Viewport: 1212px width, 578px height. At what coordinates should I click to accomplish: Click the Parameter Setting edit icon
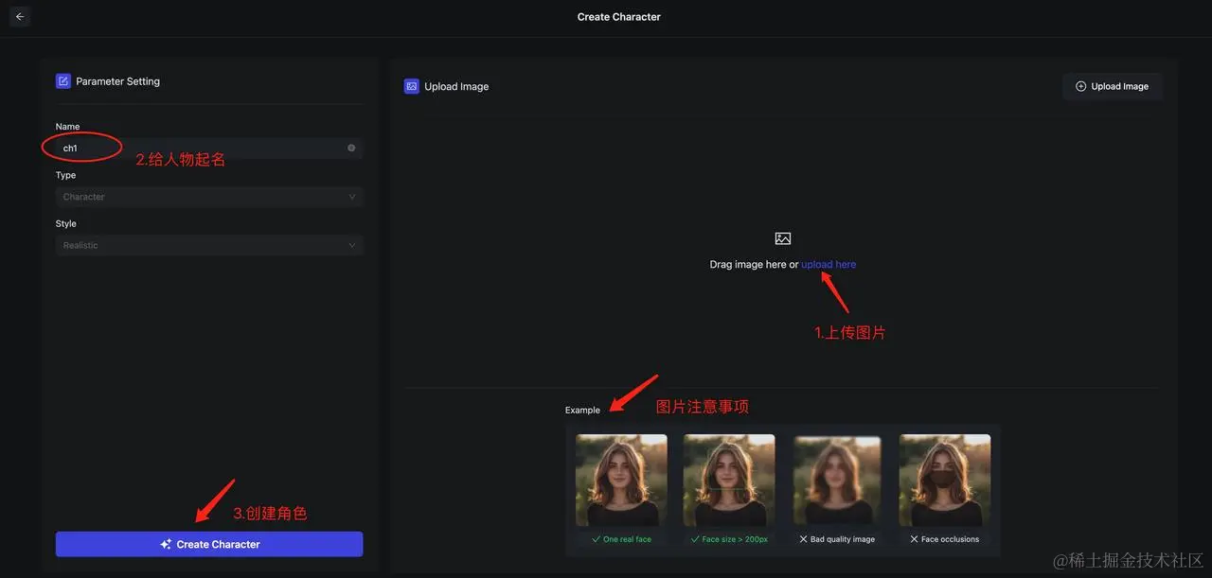point(62,81)
